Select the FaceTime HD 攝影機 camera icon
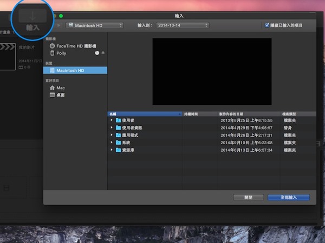 click(x=52, y=46)
